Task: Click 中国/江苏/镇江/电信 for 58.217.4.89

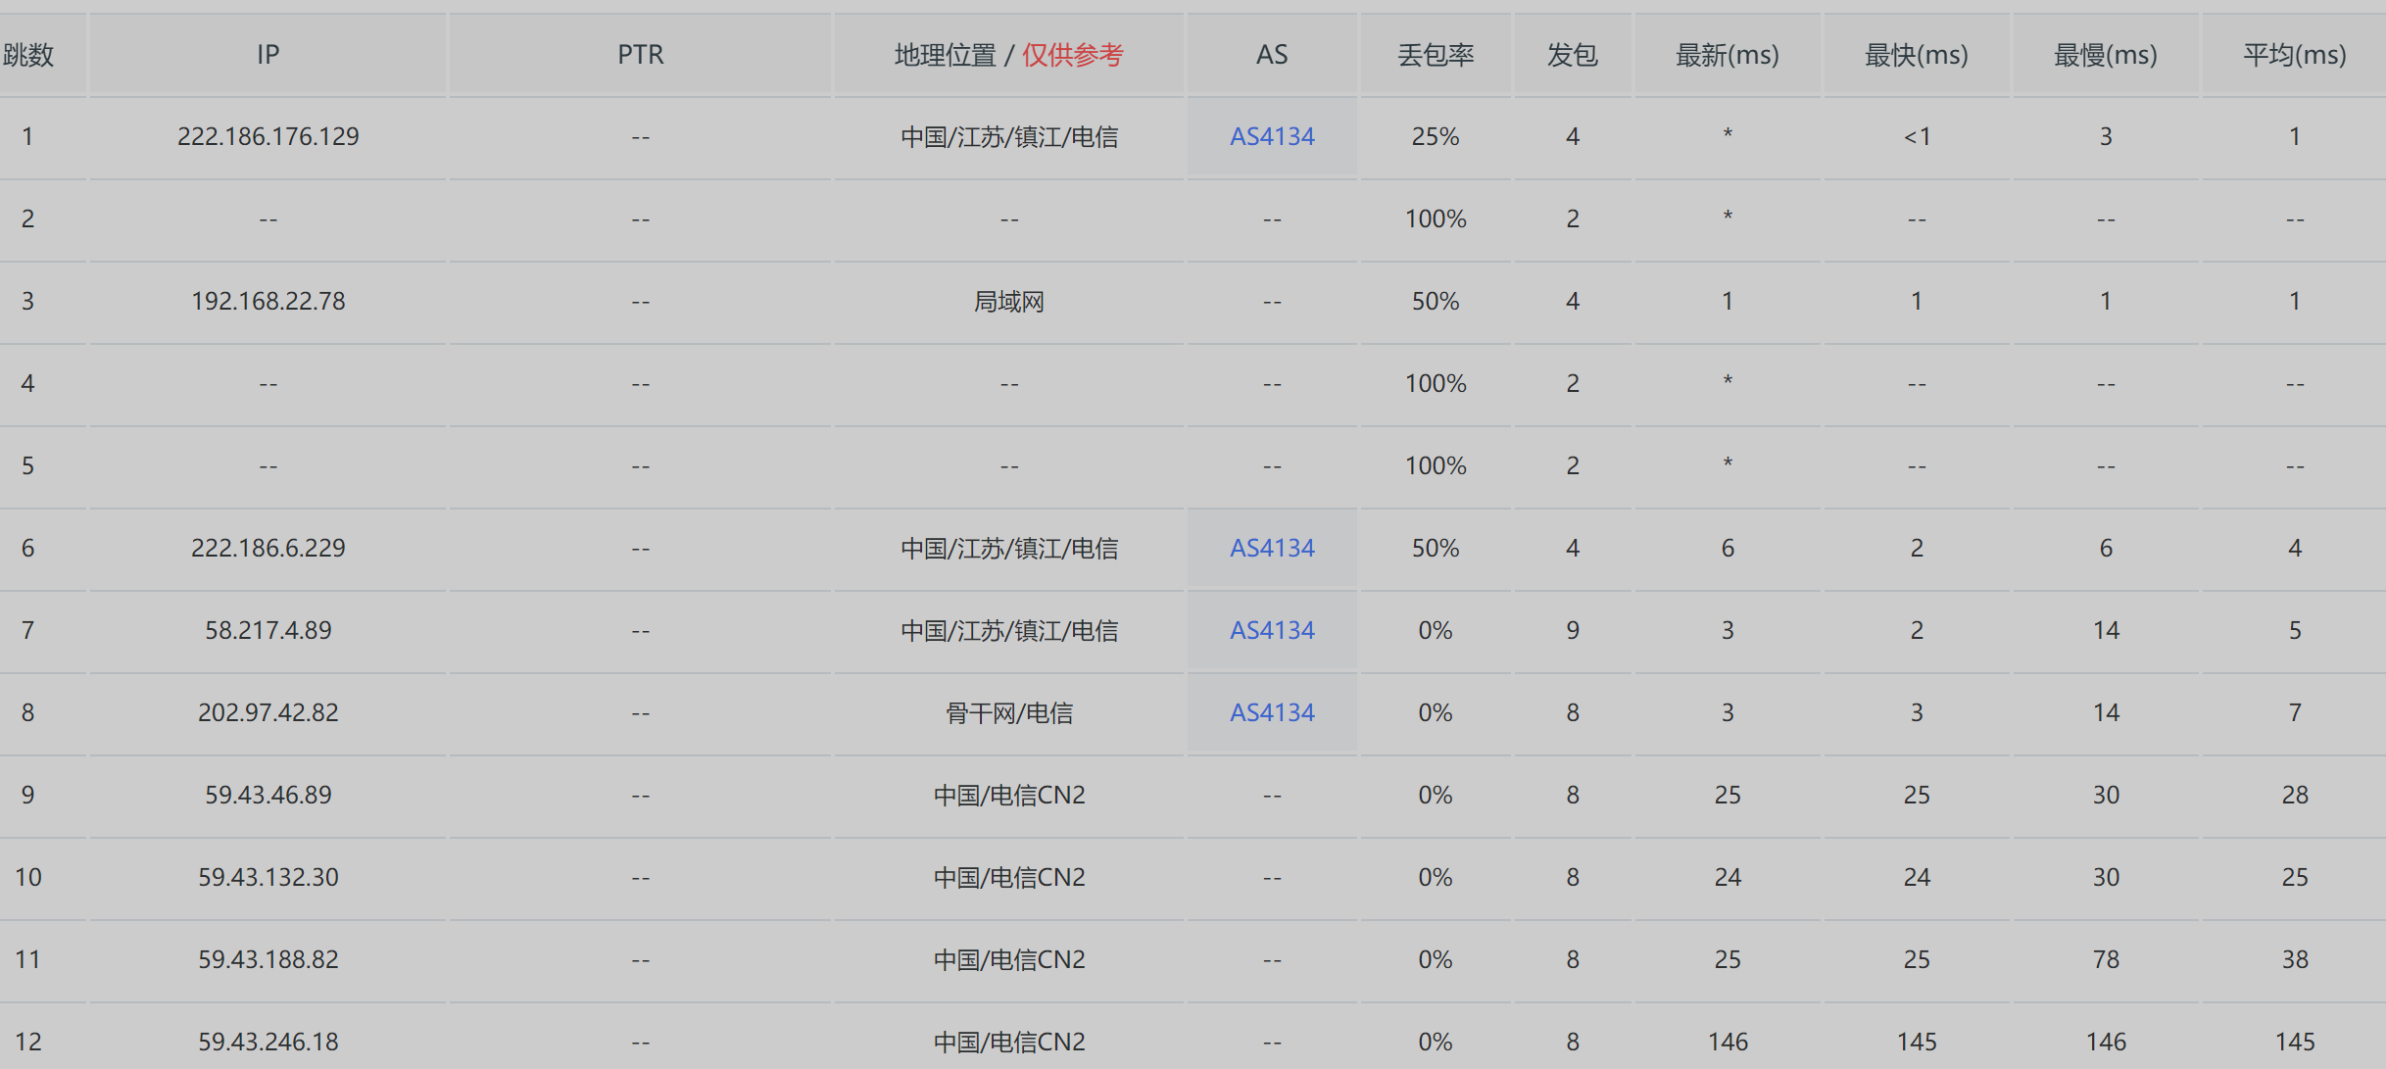Action: pyautogui.click(x=1008, y=630)
